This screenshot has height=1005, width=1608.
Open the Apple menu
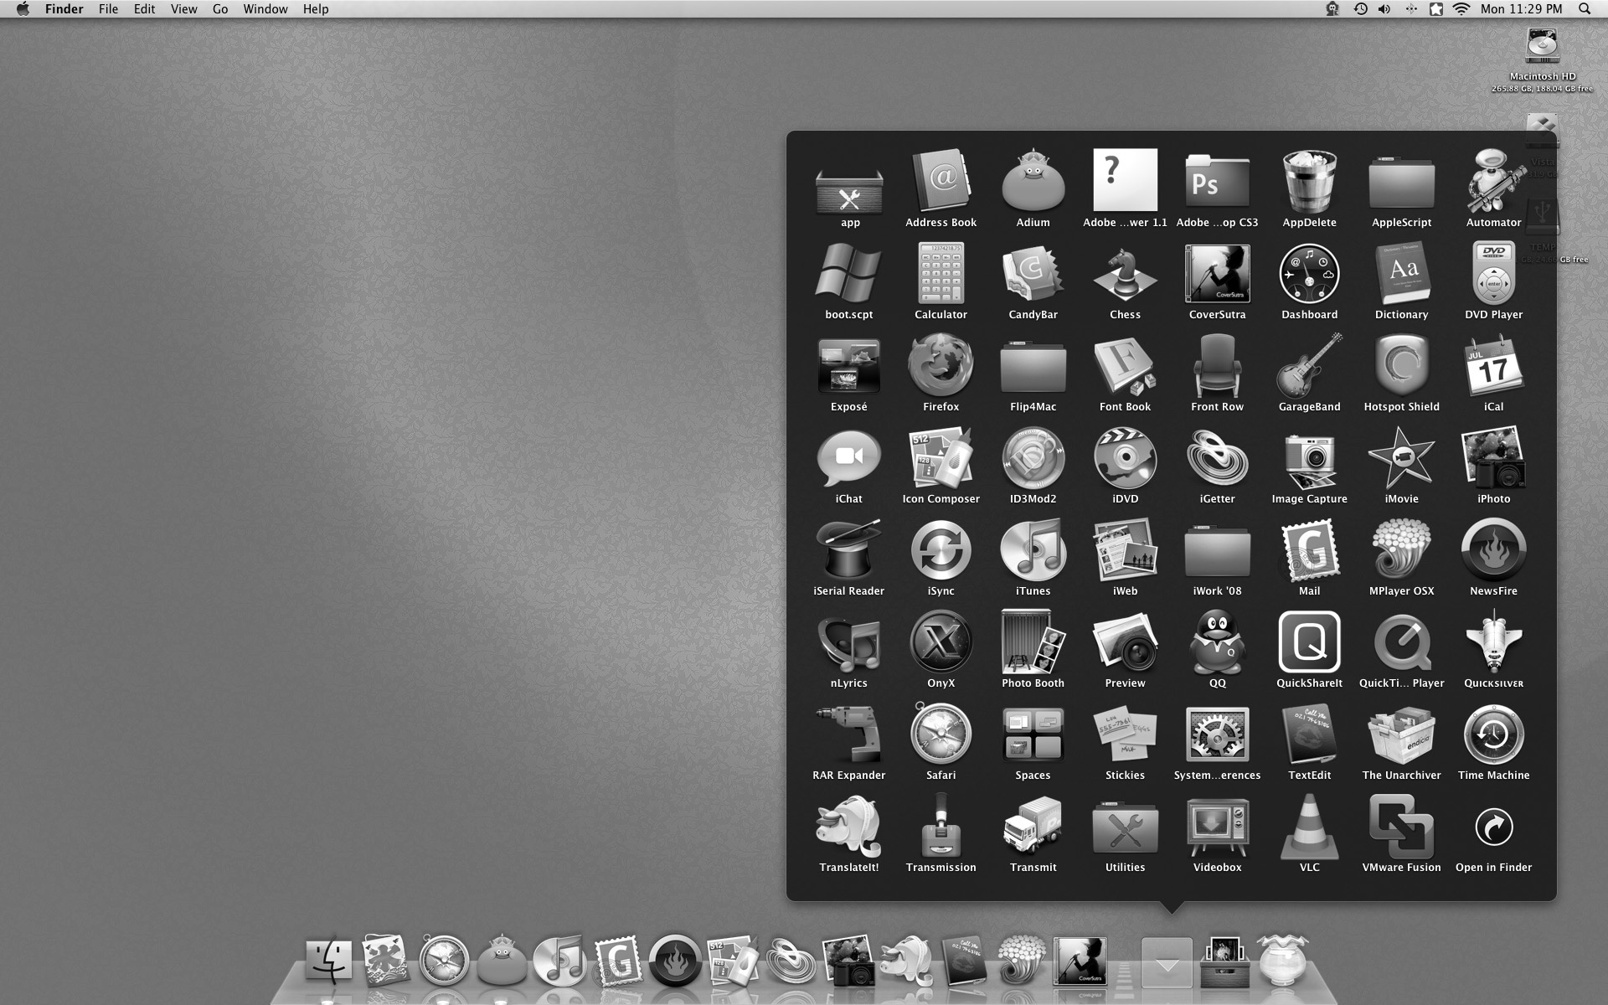click(x=23, y=9)
